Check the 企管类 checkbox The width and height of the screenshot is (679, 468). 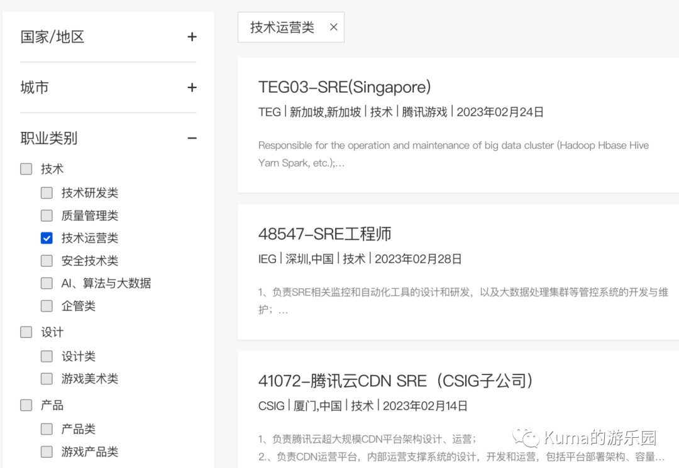[47, 306]
